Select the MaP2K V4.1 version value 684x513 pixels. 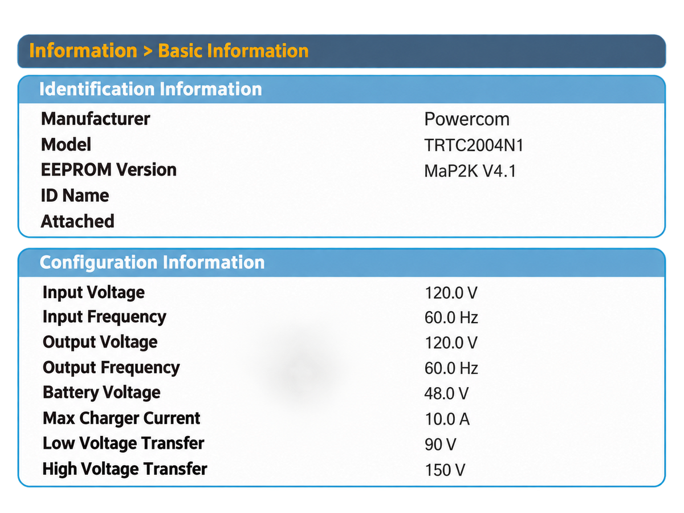[x=470, y=171]
